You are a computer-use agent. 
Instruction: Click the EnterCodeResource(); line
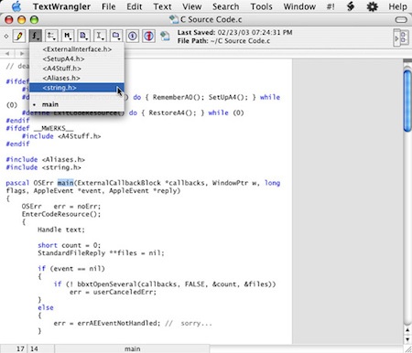pos(61,214)
